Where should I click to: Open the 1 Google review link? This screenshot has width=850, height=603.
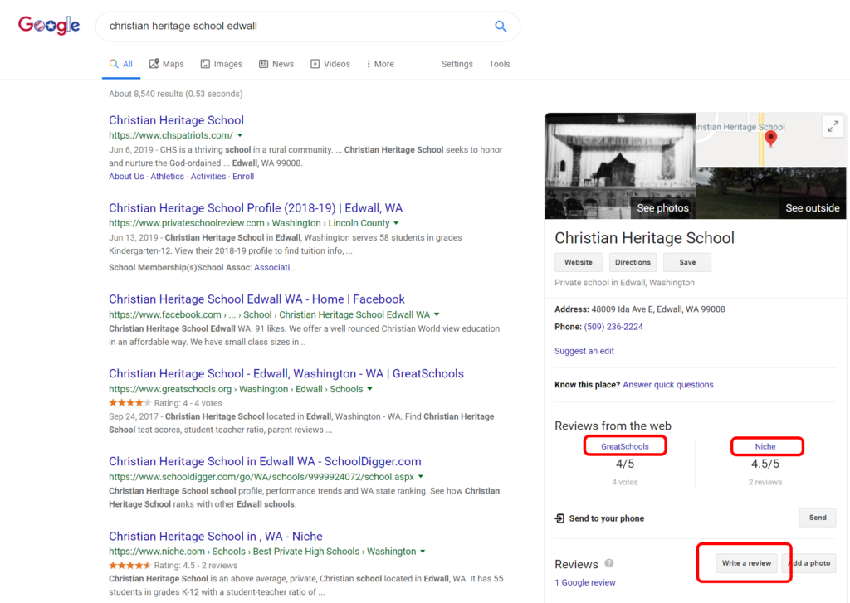pyautogui.click(x=585, y=582)
